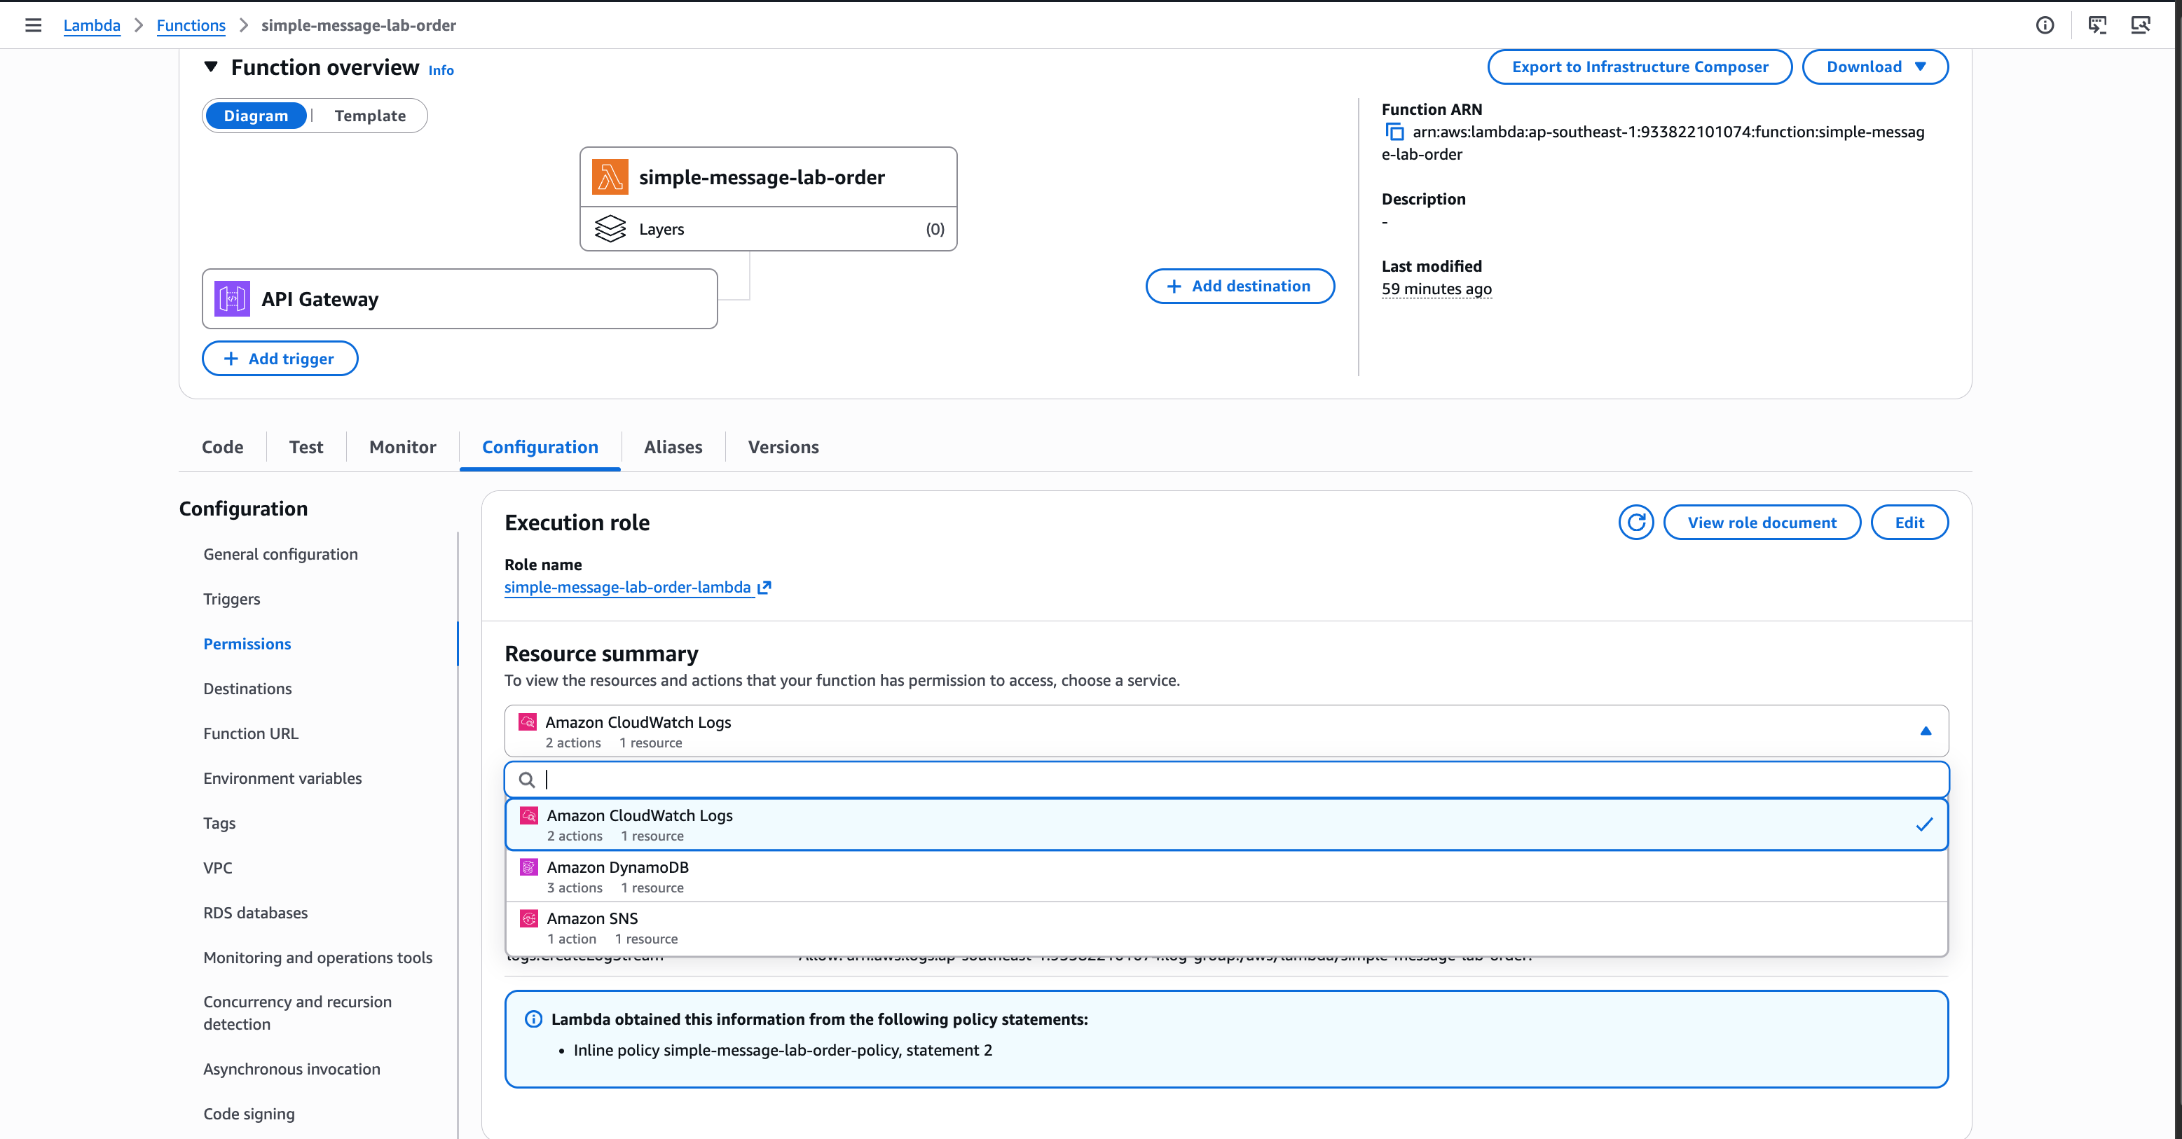Viewport: 2182px width, 1139px height.
Task: Open the Test tab
Action: click(306, 447)
